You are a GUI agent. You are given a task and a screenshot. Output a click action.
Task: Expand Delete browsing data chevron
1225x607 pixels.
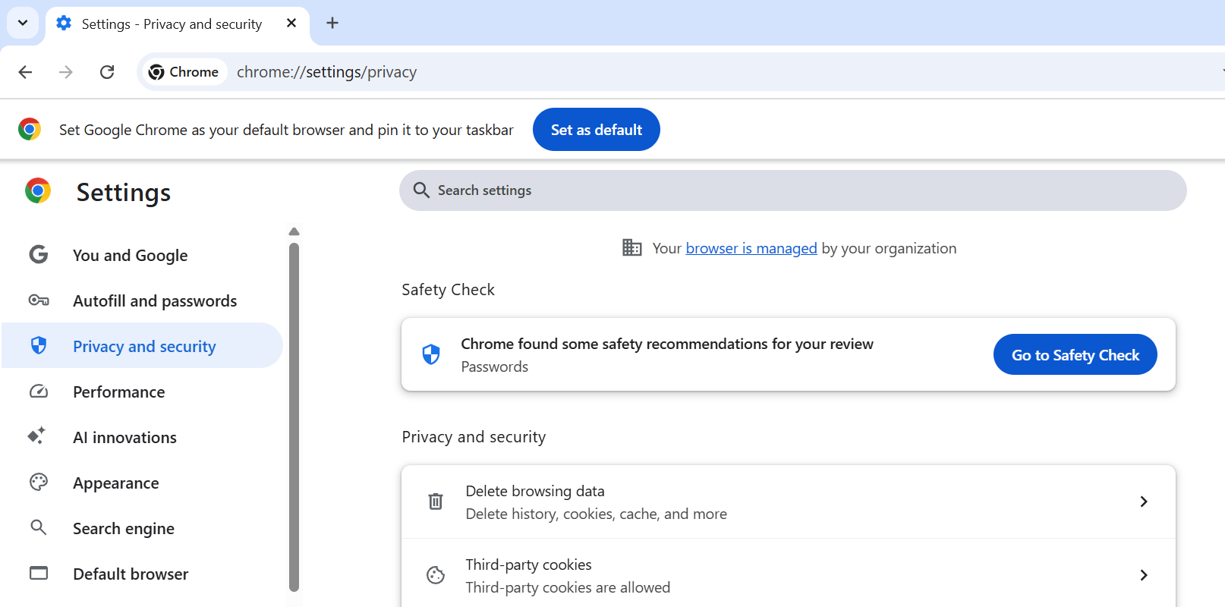click(1144, 502)
